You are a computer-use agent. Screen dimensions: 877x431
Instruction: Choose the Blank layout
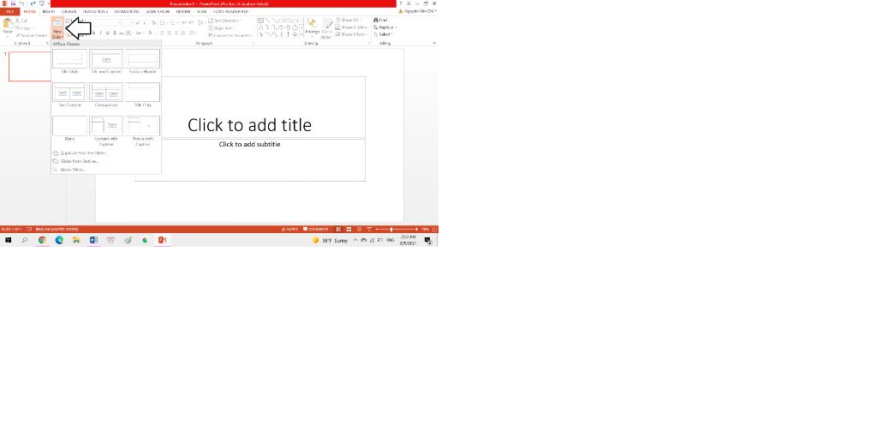pyautogui.click(x=70, y=129)
